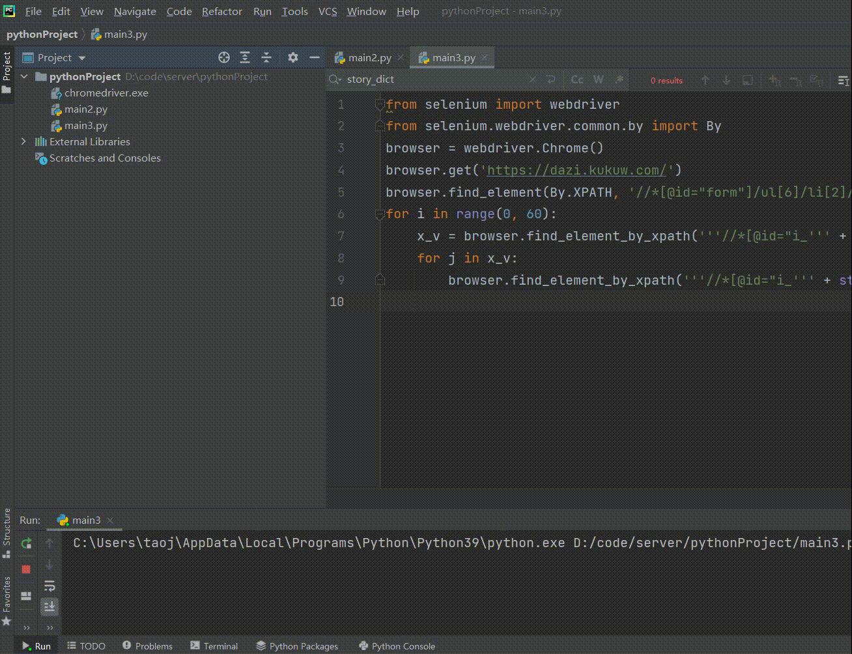This screenshot has height=654, width=852.
Task: Open Project panel settings gear
Action: pyautogui.click(x=293, y=57)
